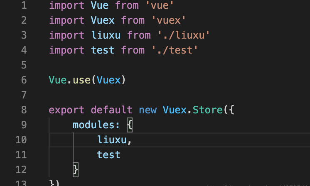Click line number 1 in the gutter
Viewport: 310px width, 186px height.
tap(24, 5)
